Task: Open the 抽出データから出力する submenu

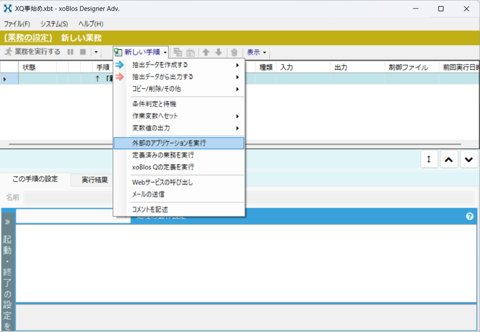Action: [x=179, y=77]
